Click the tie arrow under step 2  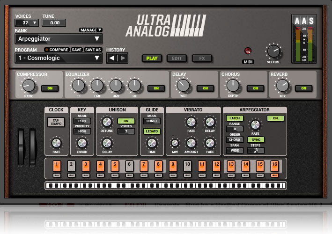point(71,175)
